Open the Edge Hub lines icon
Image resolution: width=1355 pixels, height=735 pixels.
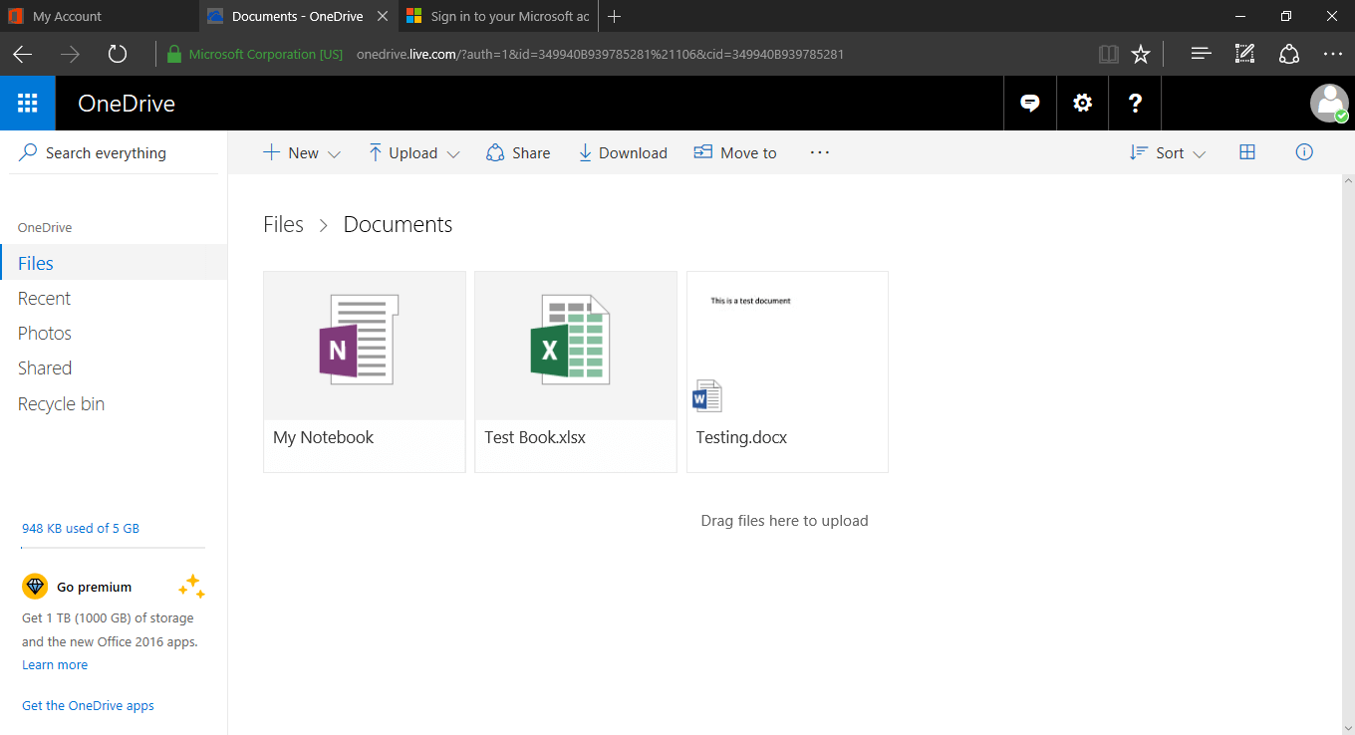tap(1201, 54)
